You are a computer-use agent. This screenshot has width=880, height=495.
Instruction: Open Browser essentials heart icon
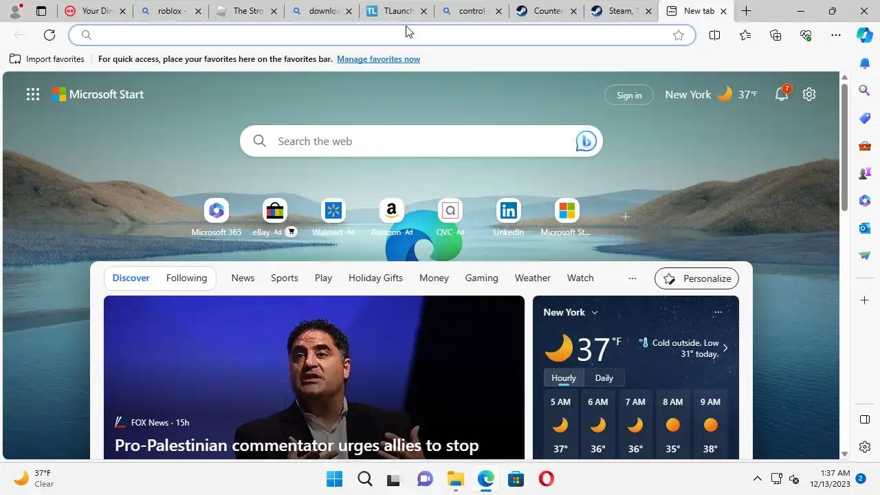point(806,35)
